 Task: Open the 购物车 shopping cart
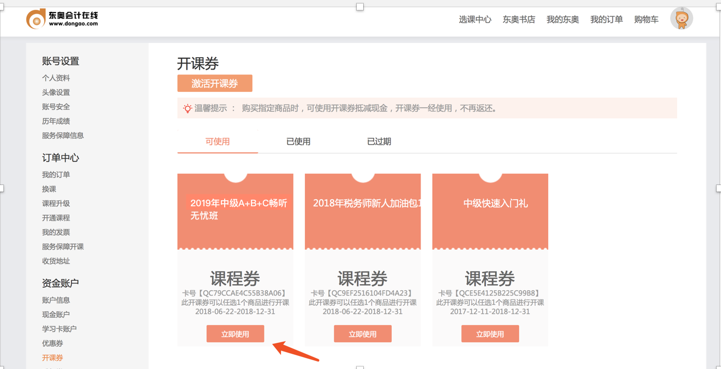pyautogui.click(x=646, y=19)
